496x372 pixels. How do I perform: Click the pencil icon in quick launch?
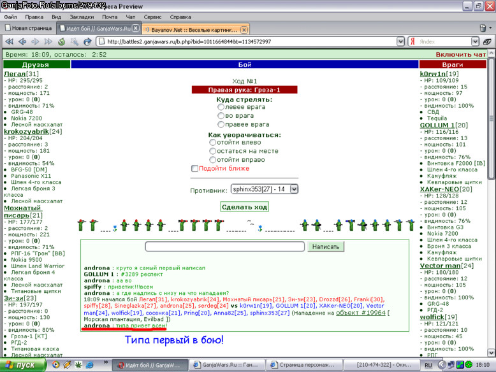coord(67,365)
